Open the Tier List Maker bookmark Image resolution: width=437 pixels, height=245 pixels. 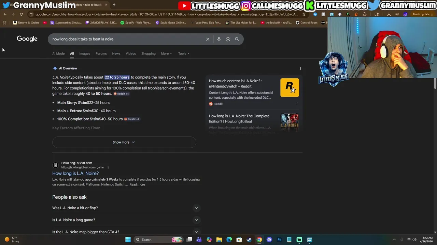[241, 22]
